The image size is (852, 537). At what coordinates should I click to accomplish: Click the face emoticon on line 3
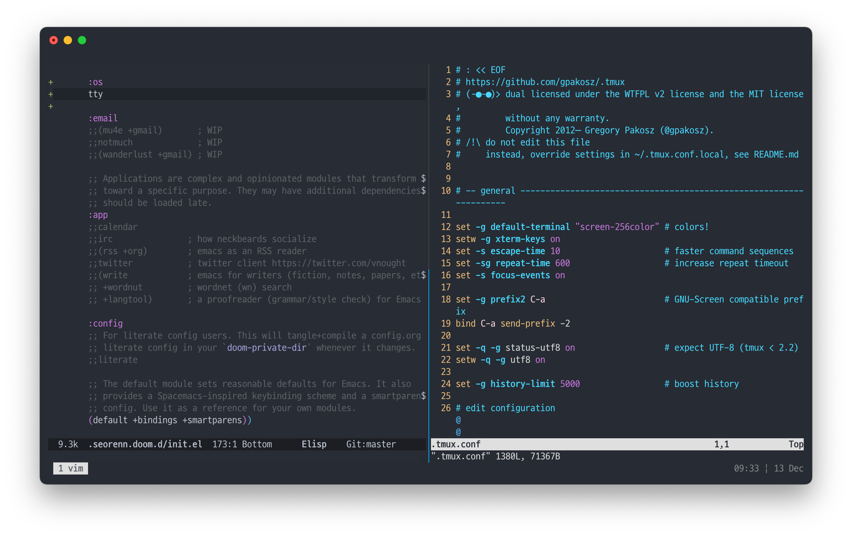[x=483, y=94]
